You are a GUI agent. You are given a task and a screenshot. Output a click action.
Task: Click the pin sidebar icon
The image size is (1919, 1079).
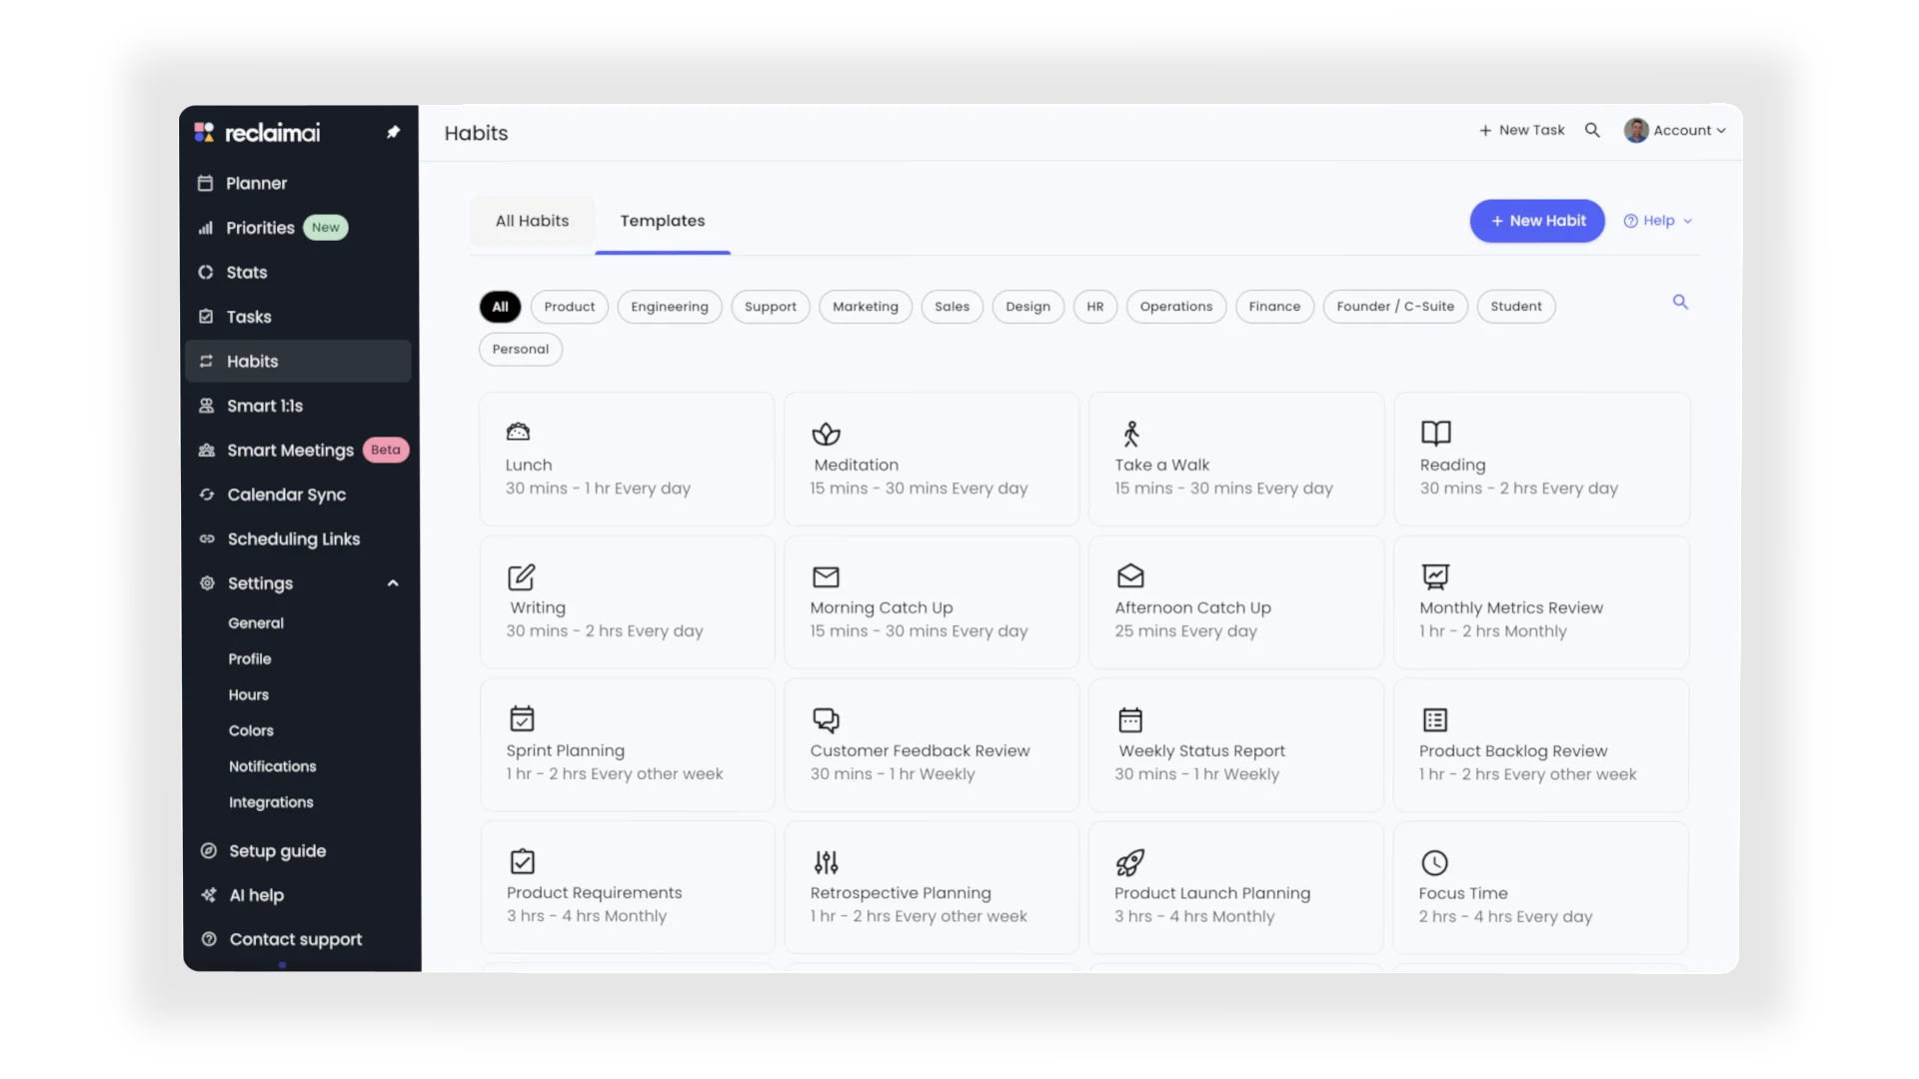pyautogui.click(x=393, y=132)
